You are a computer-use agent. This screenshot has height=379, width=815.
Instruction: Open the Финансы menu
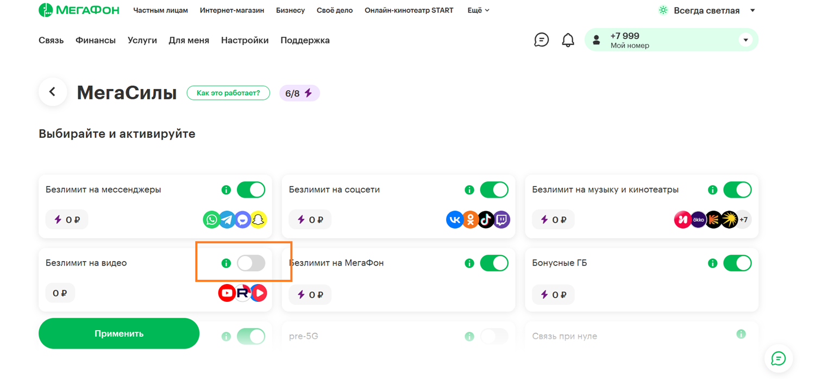pos(96,40)
